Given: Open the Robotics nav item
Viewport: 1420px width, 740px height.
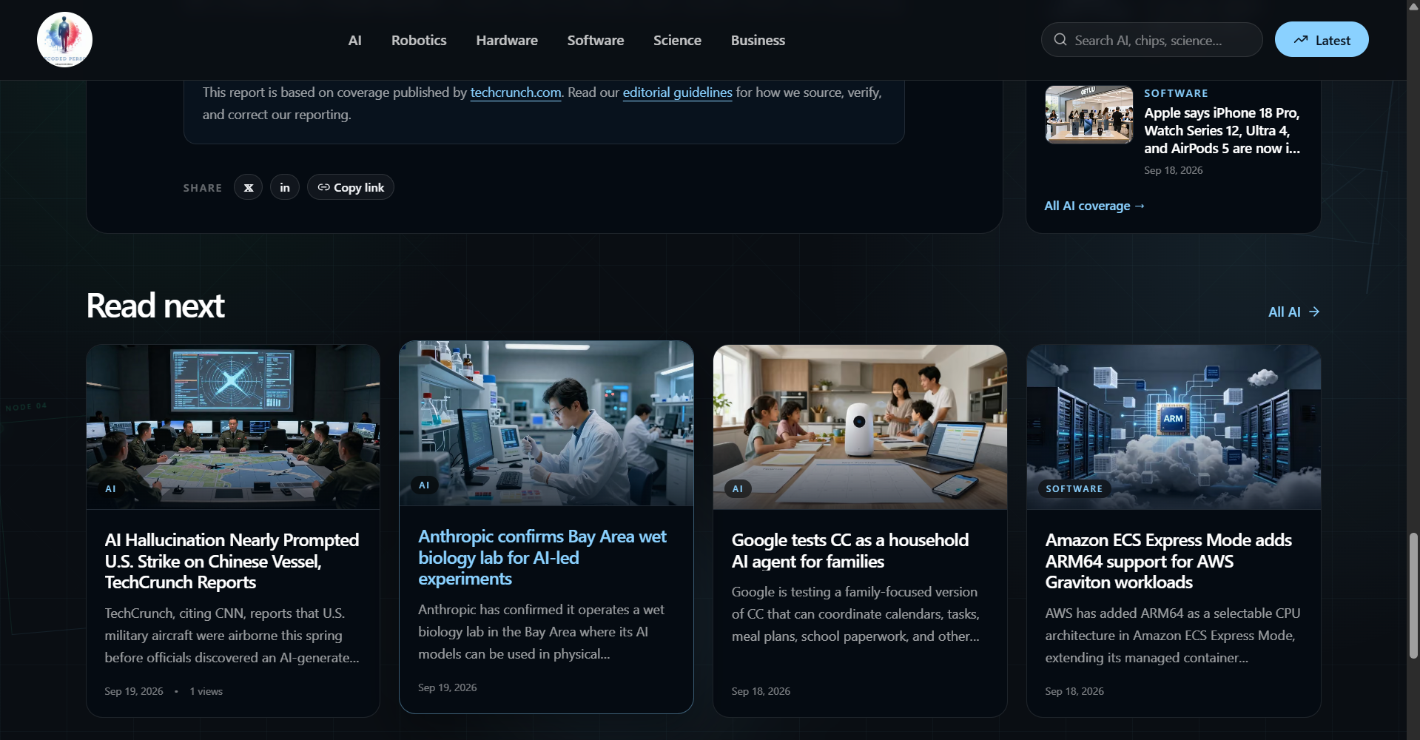Looking at the screenshot, I should point(419,40).
